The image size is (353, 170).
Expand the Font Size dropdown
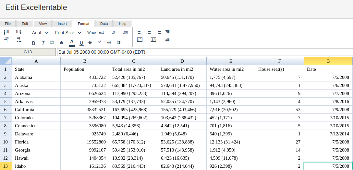[68, 33]
